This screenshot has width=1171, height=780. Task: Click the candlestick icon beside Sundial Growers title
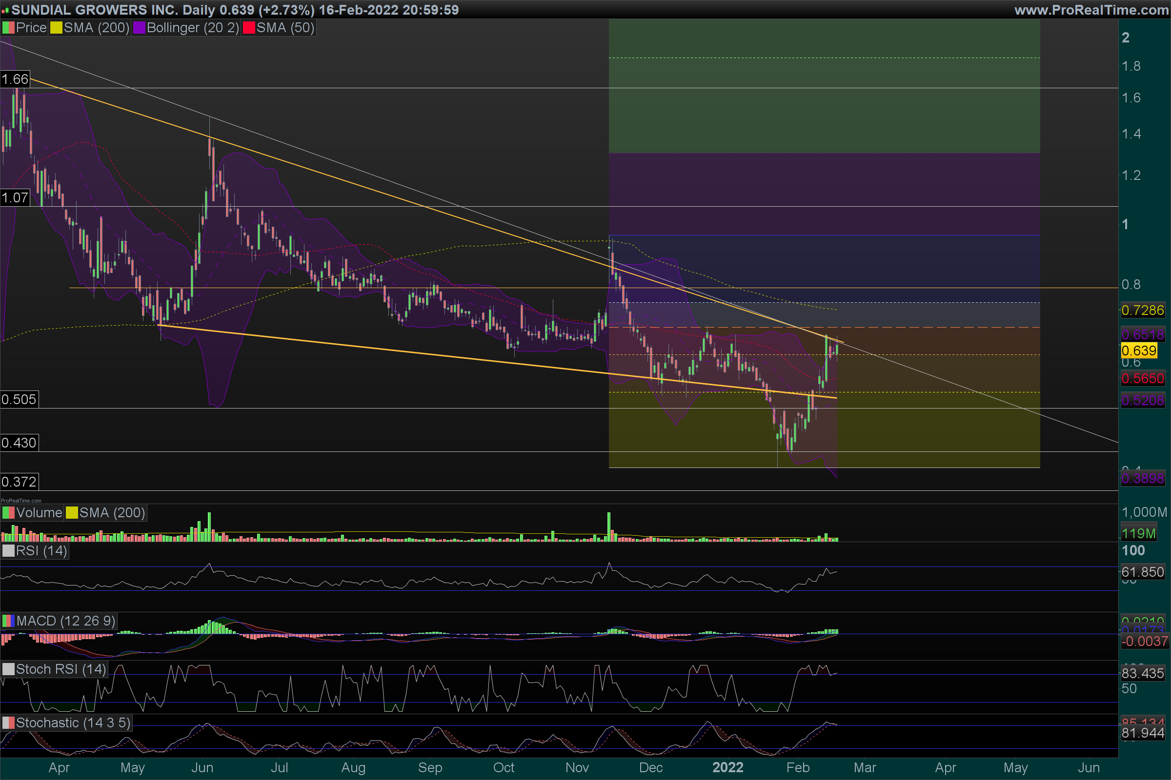(x=5, y=10)
